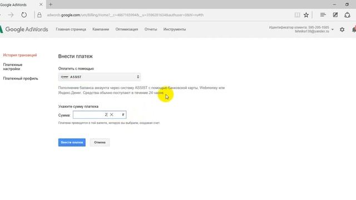The width and height of the screenshot is (356, 200).
Task: Open Оптимизация menu item
Action: point(127,29)
